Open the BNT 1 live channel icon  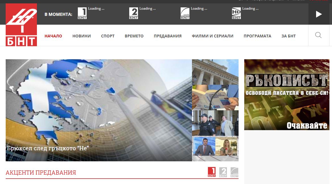pos(82,13)
